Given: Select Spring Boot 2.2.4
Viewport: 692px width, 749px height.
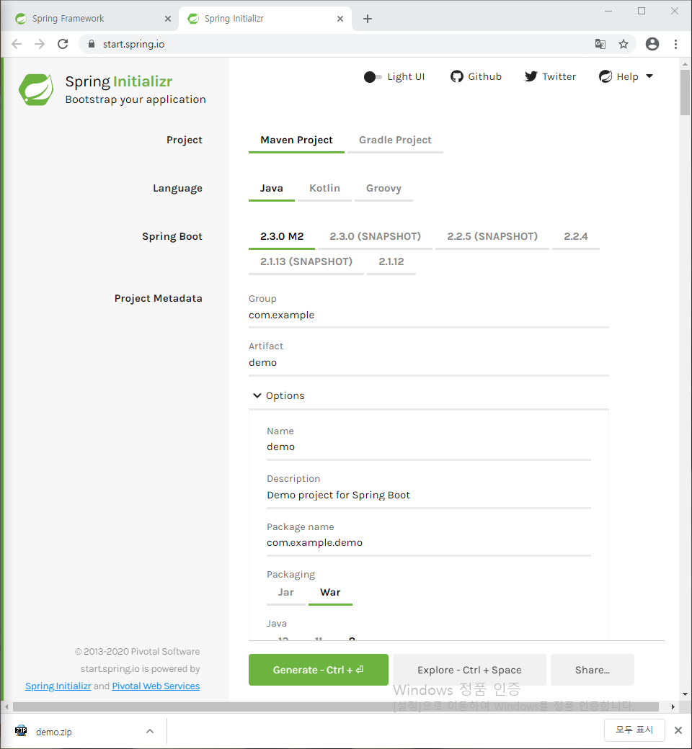Looking at the screenshot, I should coord(576,237).
